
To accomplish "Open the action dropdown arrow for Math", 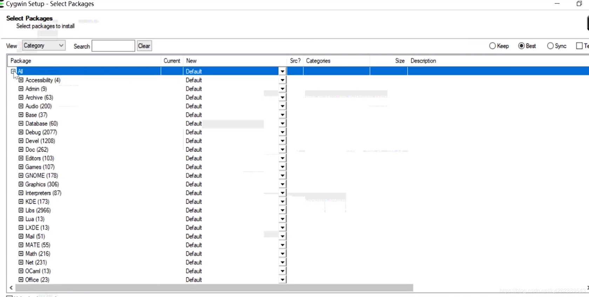I will pyautogui.click(x=282, y=254).
